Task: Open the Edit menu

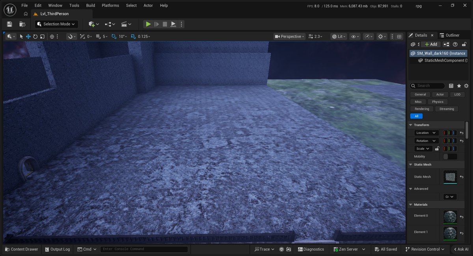Action: [x=38, y=6]
